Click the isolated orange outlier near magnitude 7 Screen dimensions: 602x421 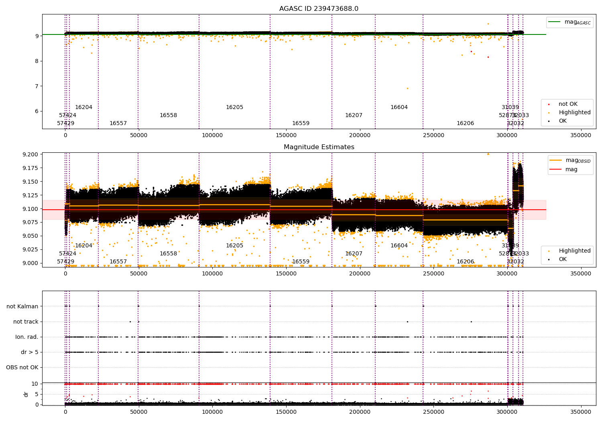click(x=407, y=88)
